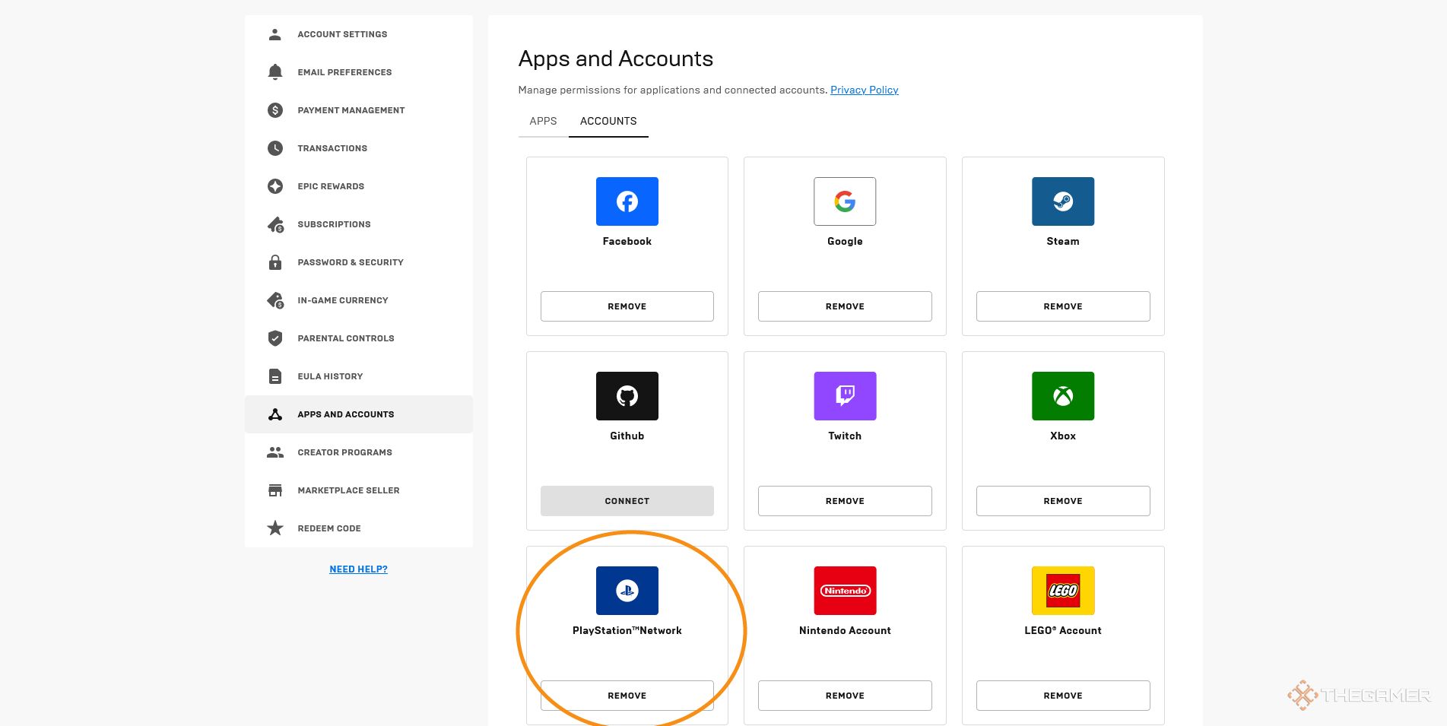Click the Need Help? link
1447x726 pixels.
click(358, 569)
